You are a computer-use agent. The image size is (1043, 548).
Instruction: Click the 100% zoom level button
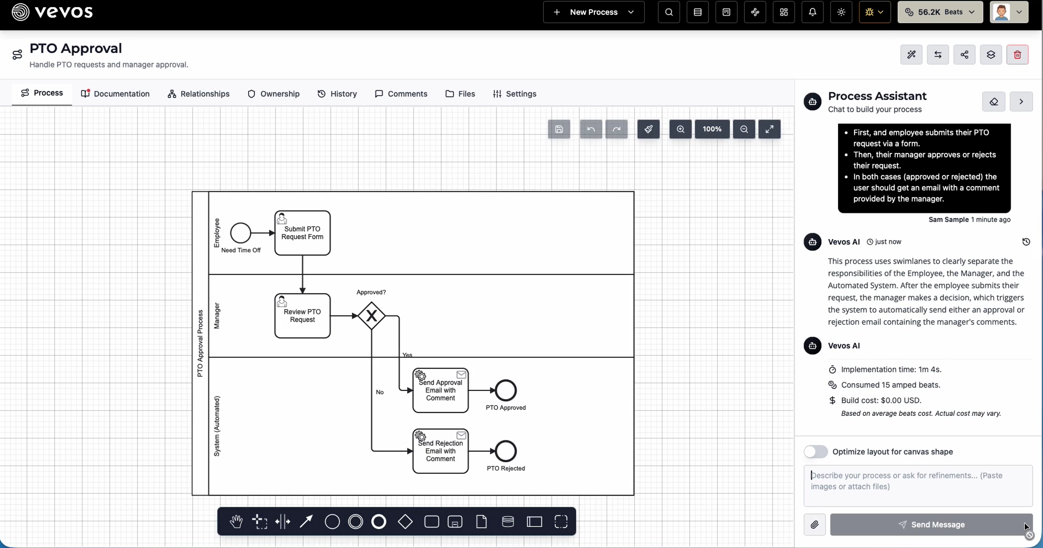click(x=712, y=129)
